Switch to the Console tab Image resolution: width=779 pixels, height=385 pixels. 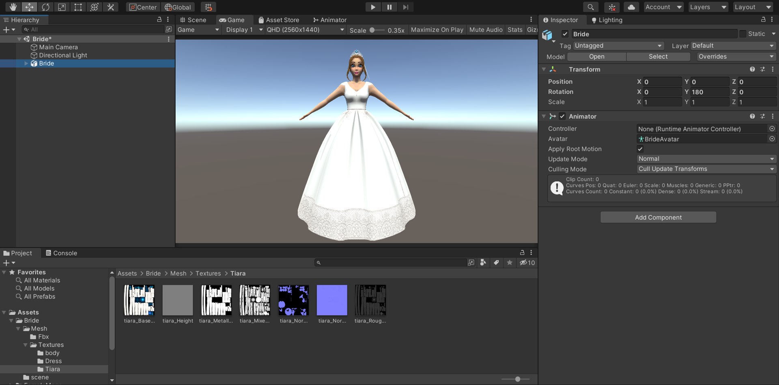click(x=61, y=253)
